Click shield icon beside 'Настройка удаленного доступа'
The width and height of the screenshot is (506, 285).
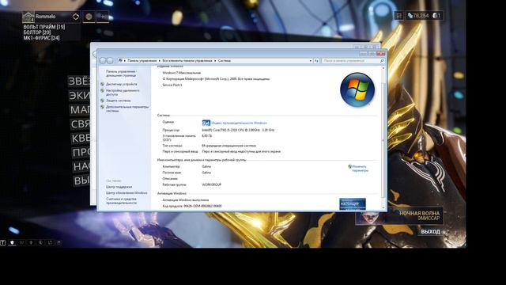pyautogui.click(x=102, y=91)
